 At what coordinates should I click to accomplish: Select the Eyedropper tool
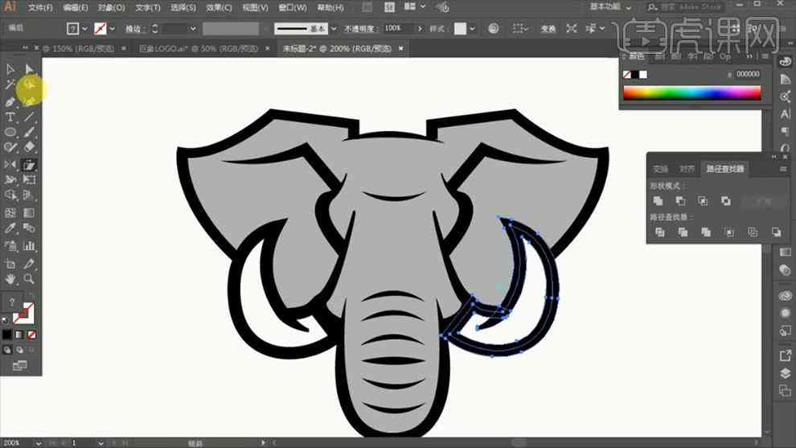tap(10, 228)
